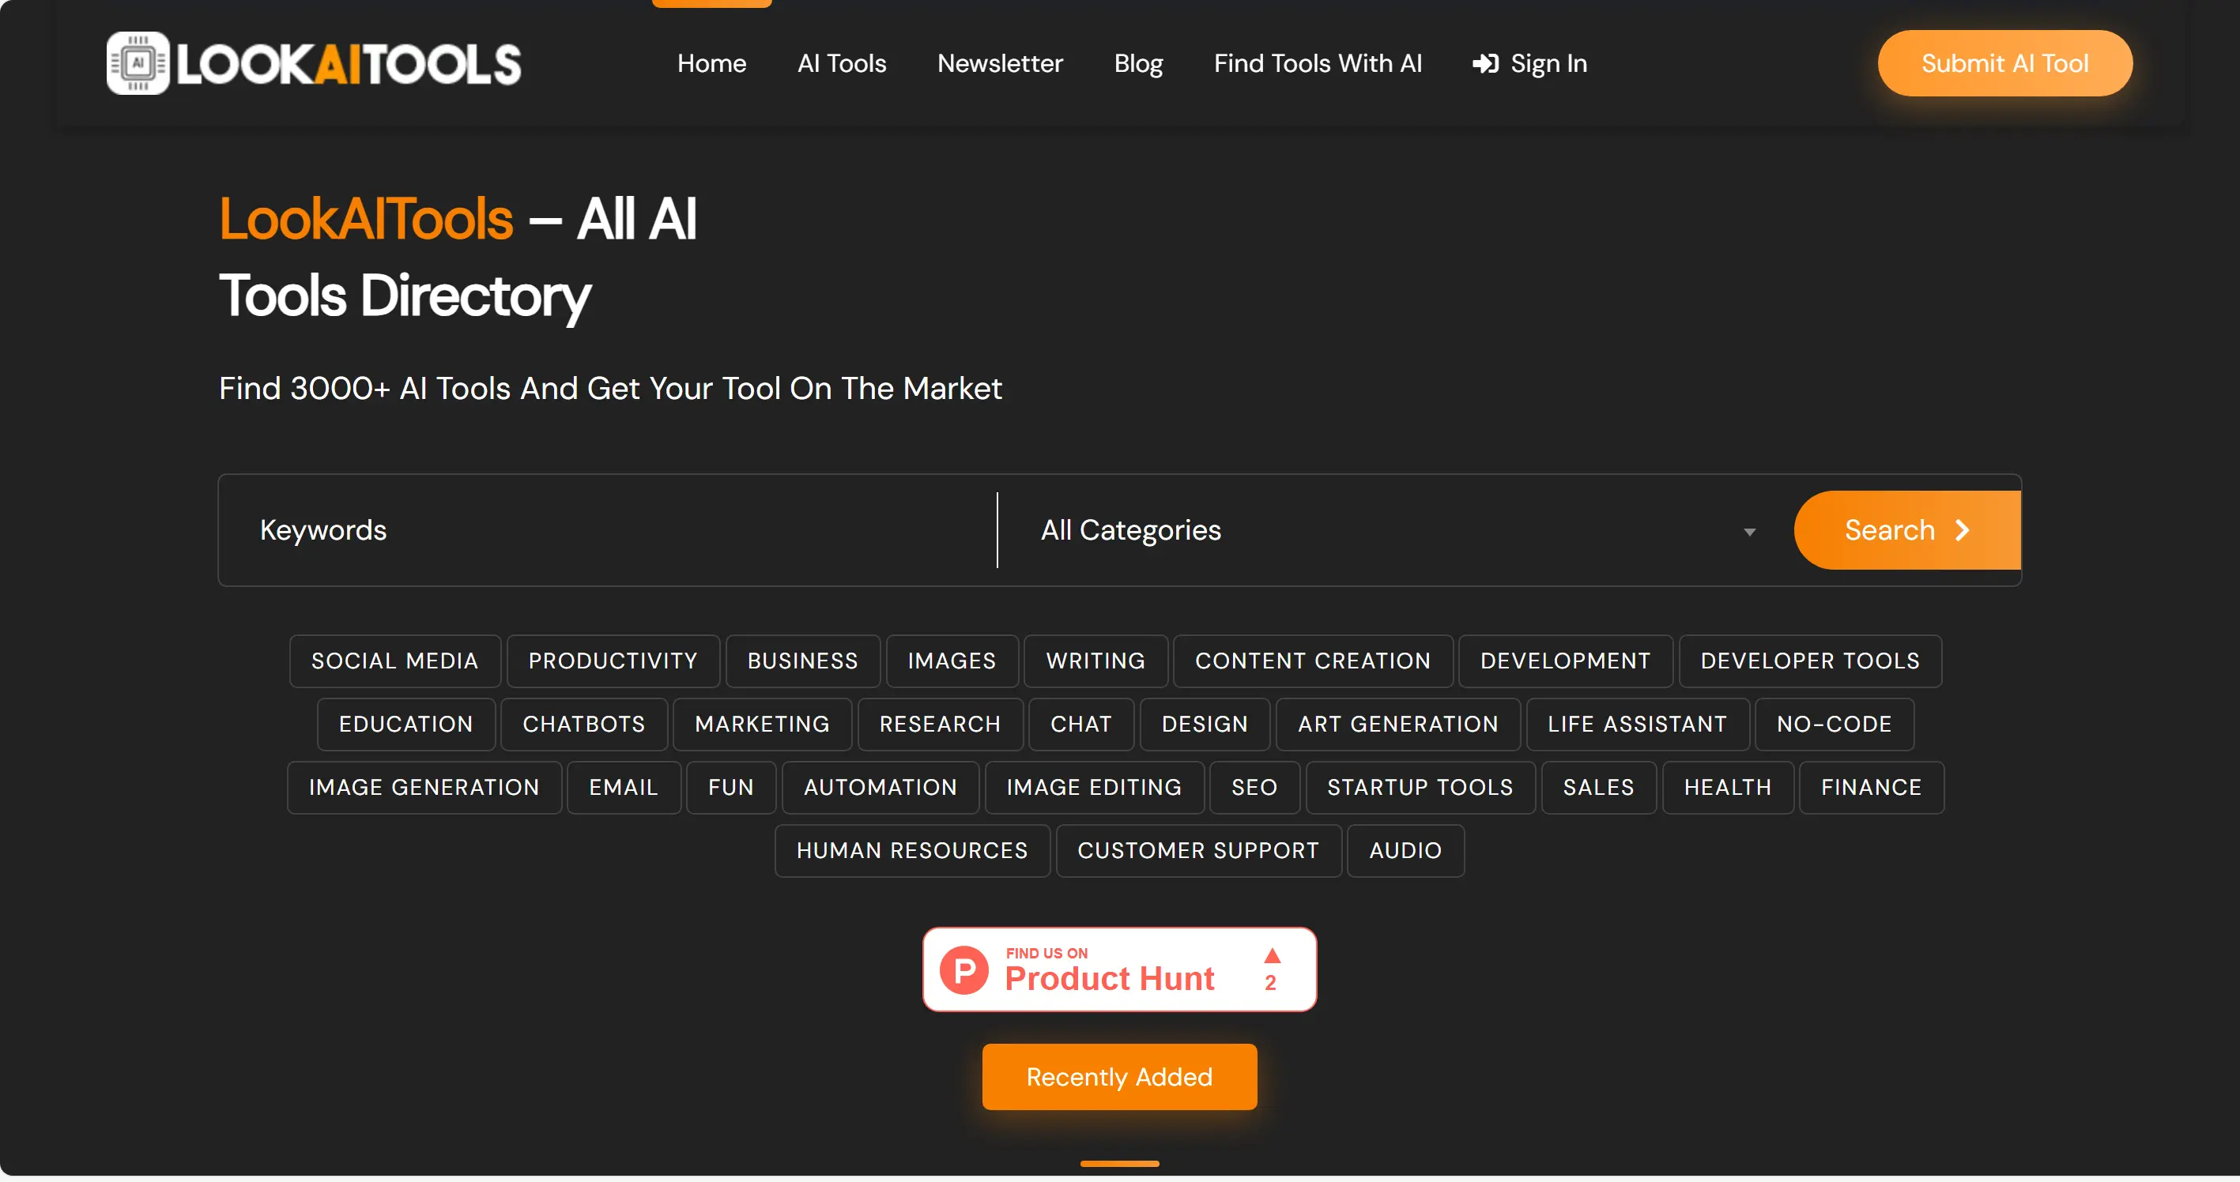Click the LOOKAITOOLS wordmark in header
The image size is (2240, 1182).
349,64
